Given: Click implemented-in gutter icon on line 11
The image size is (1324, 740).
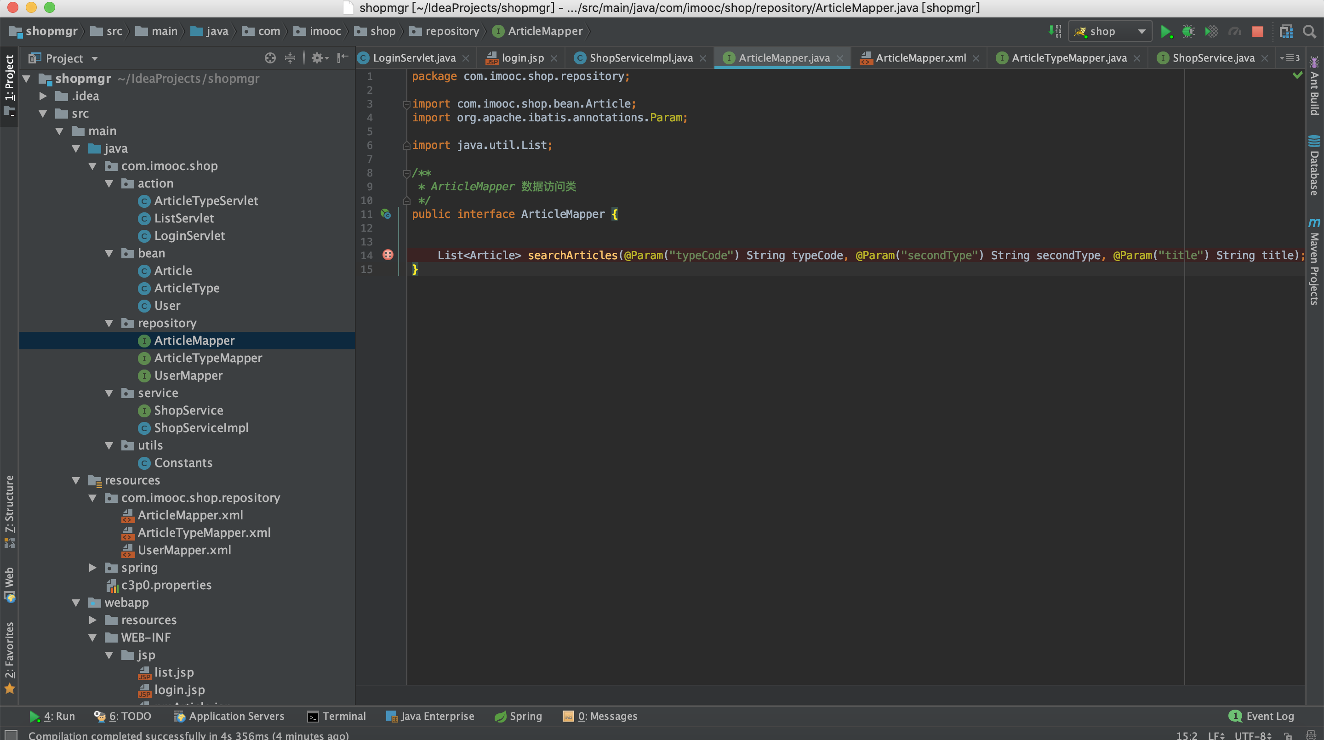Looking at the screenshot, I should (x=386, y=214).
